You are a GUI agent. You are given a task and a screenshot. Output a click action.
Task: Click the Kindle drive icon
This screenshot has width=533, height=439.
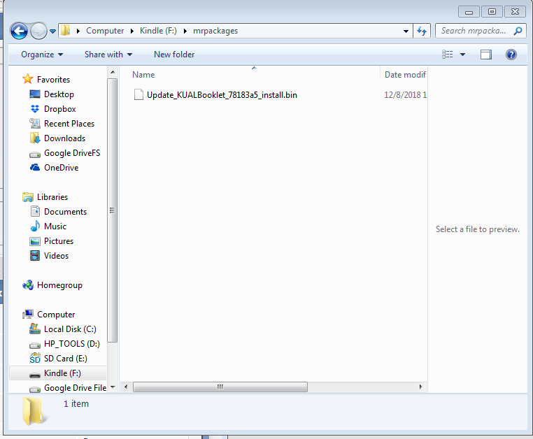point(35,375)
